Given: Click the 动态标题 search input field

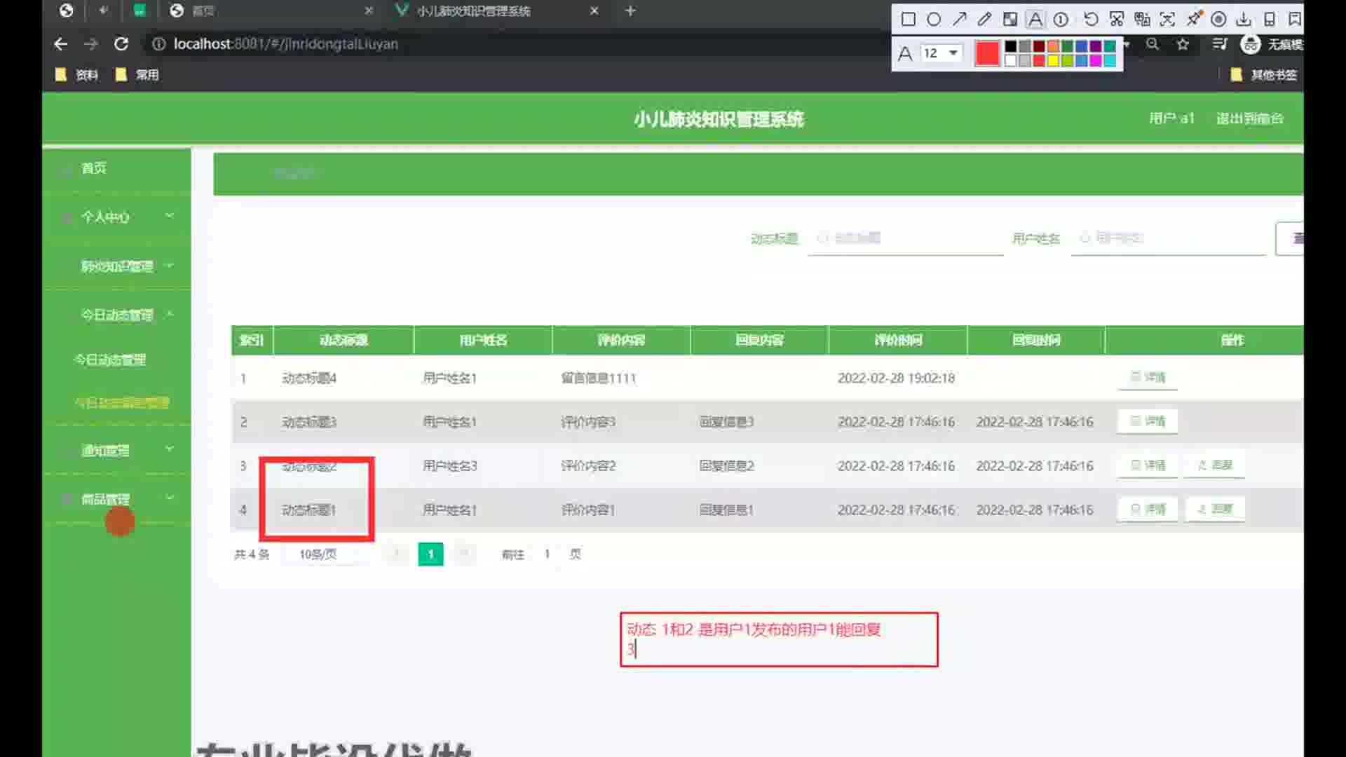Looking at the screenshot, I should (904, 238).
